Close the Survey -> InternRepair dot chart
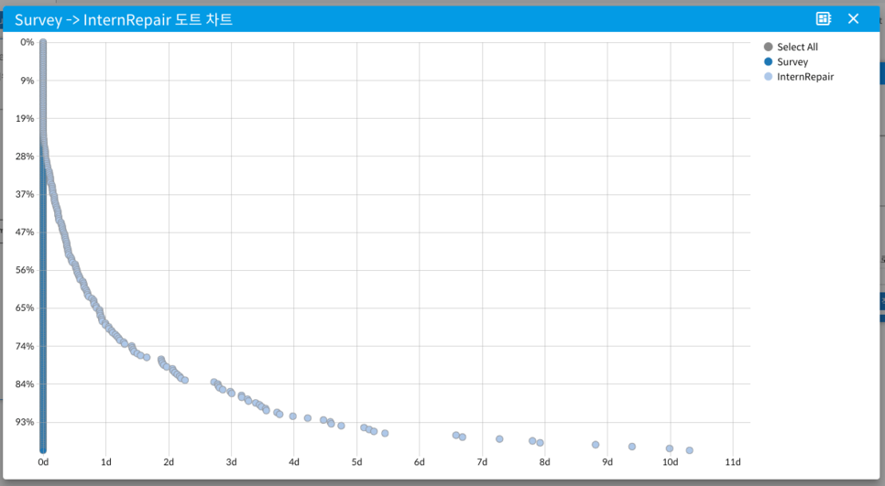This screenshot has width=885, height=486. tap(853, 18)
